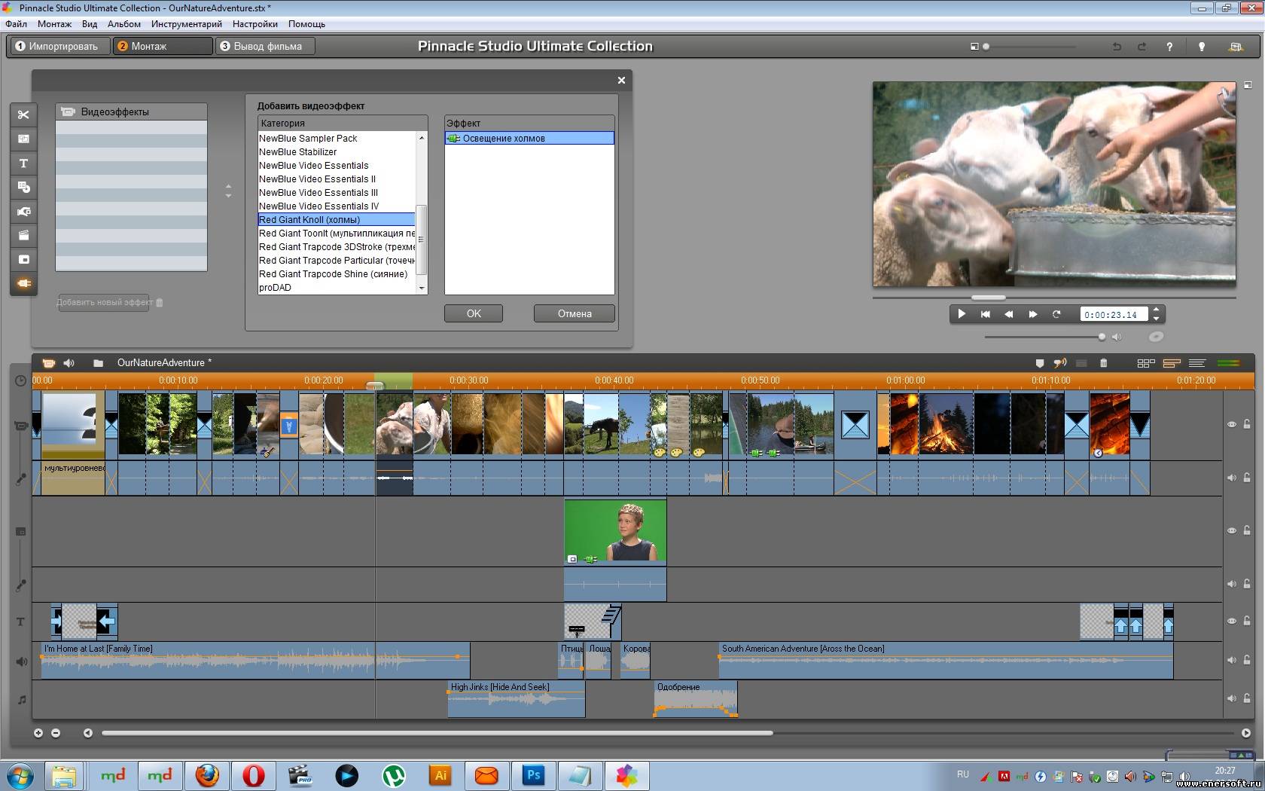
Task: Open Opera browser from the taskbar
Action: tap(254, 775)
